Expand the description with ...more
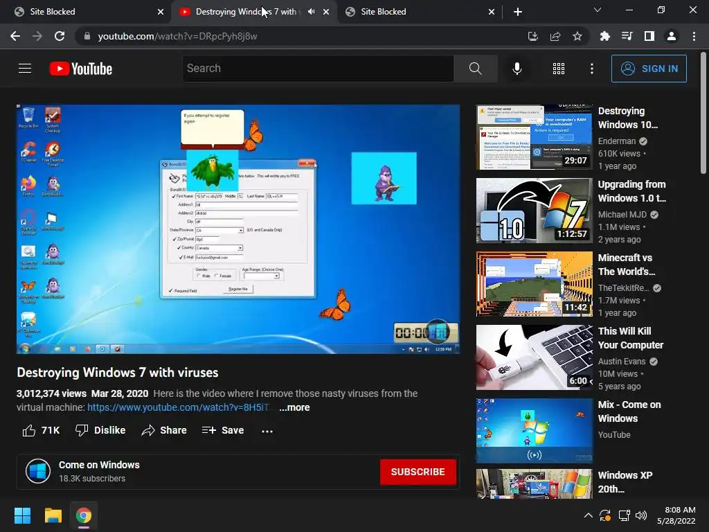This screenshot has width=709, height=532. pos(294,407)
